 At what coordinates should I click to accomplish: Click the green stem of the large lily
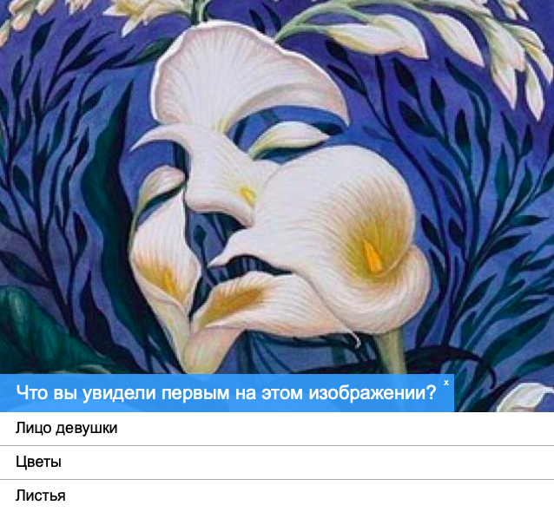(391, 351)
